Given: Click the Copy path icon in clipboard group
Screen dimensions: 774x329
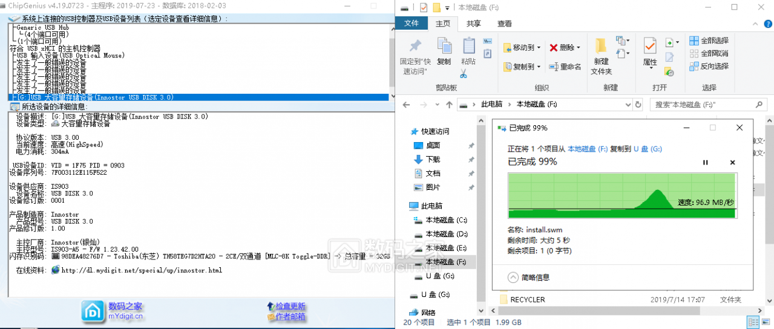Looking at the screenshot, I should tap(488, 41).
